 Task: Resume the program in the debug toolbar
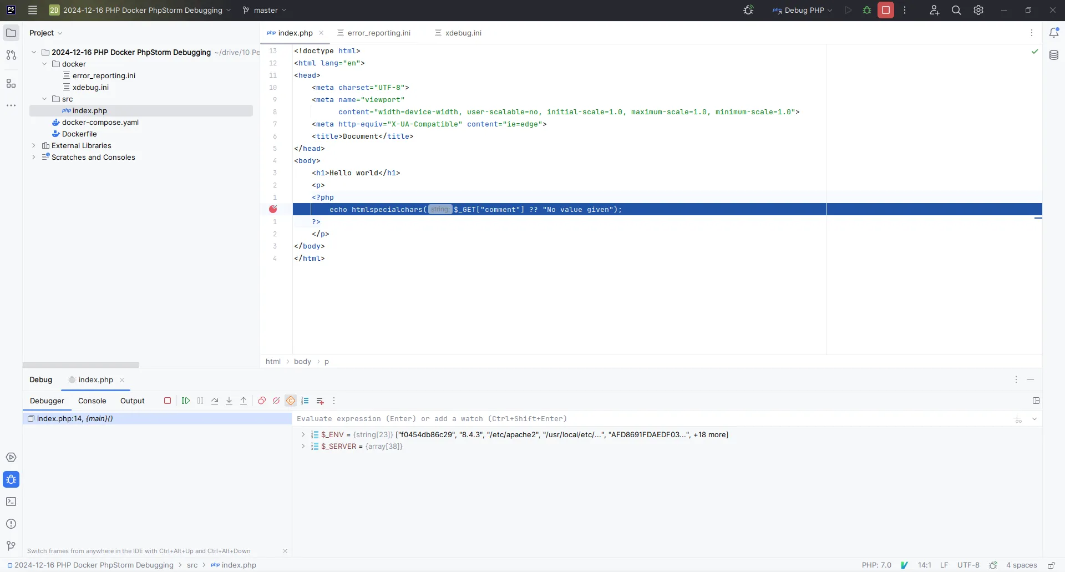(x=186, y=401)
